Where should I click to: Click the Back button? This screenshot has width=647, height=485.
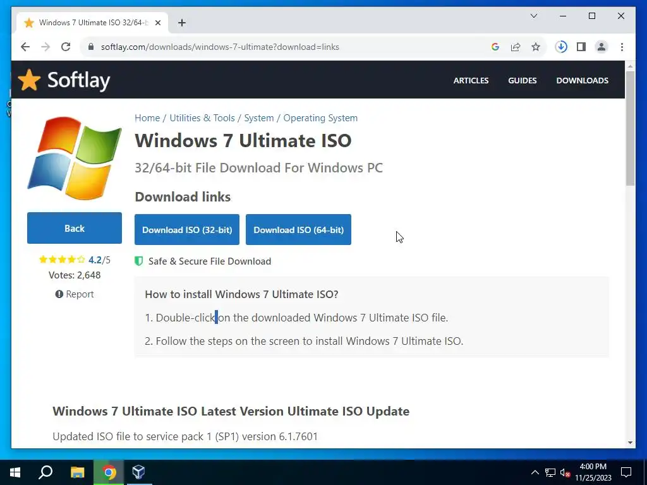point(75,228)
